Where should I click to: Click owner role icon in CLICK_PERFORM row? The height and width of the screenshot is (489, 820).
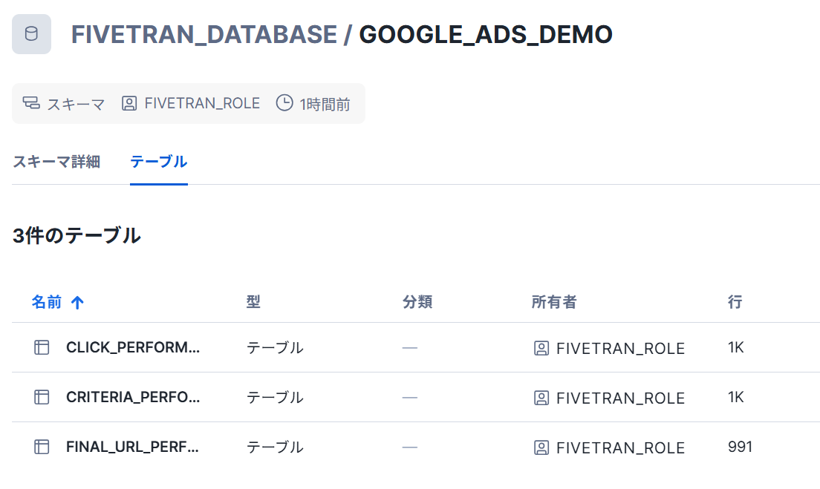[541, 348]
